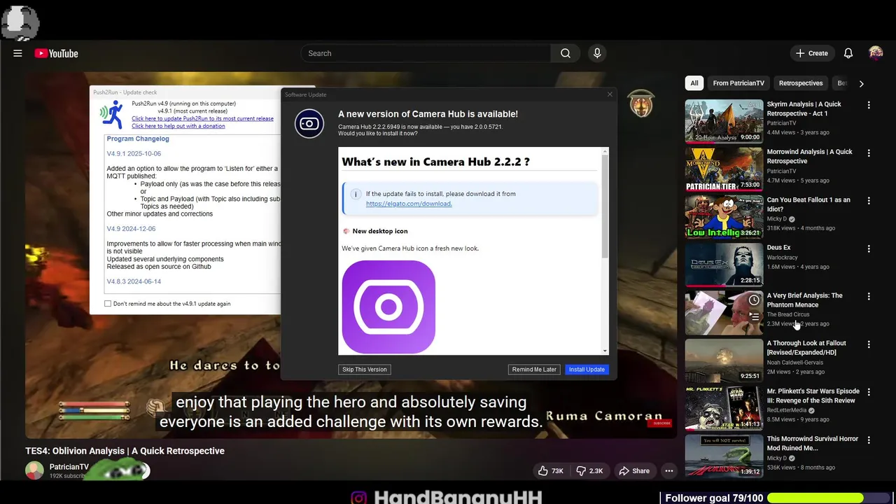
Task: Click the V4.8.3 2024-06-14 changelog heading
Action: pos(134,281)
